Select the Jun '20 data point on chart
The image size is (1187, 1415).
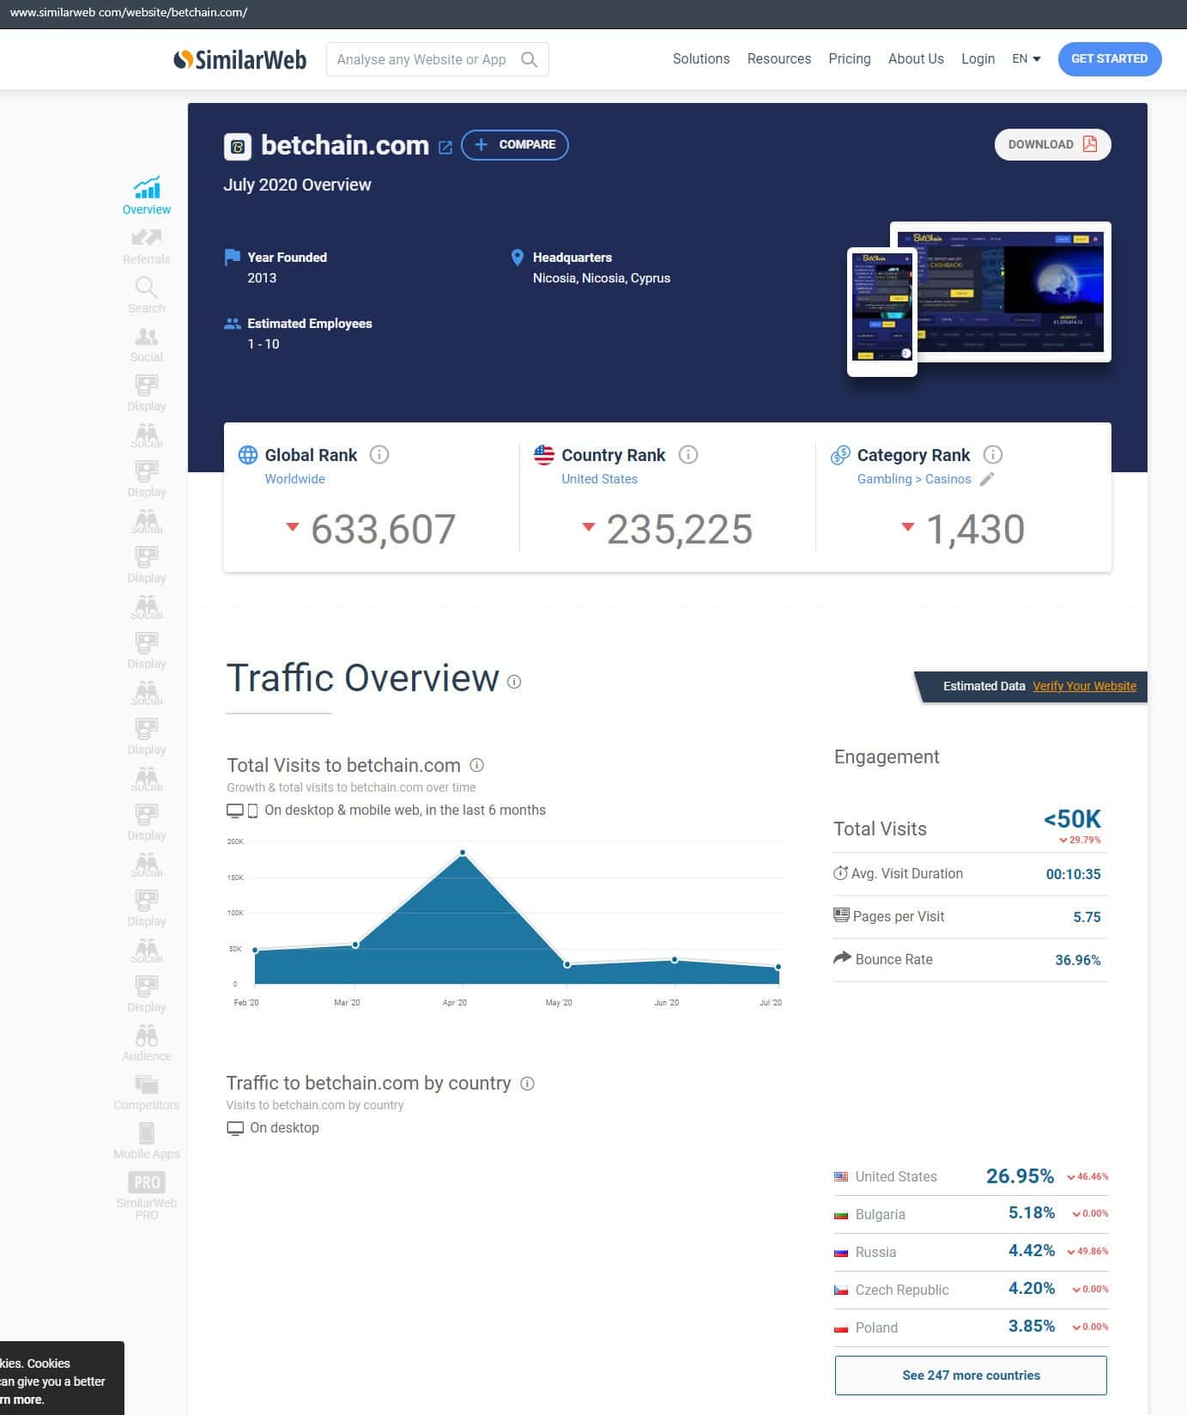[x=675, y=959]
